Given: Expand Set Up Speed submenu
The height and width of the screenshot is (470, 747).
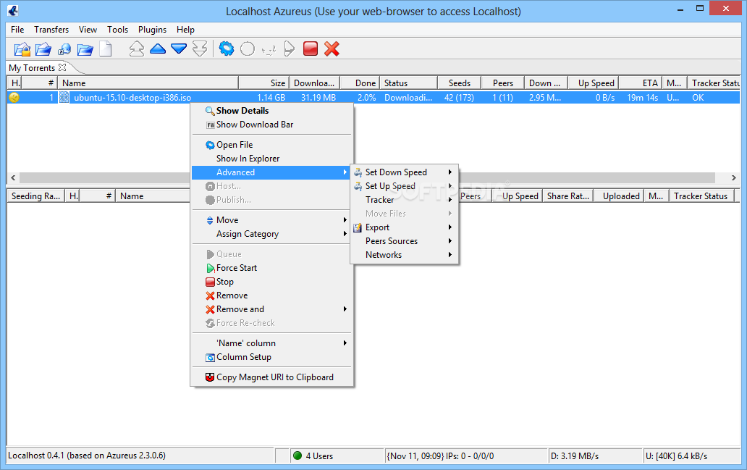Looking at the screenshot, I should click(404, 186).
